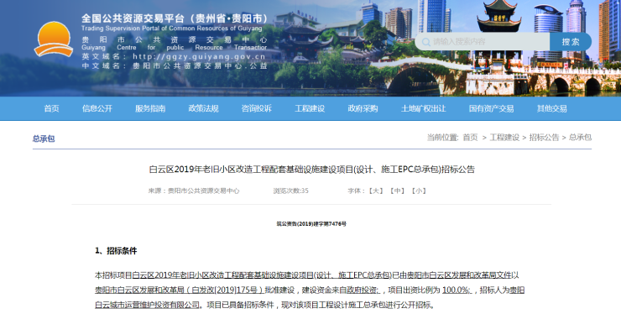Screen dimensions: 621x319
Task: Open the 工程建设 navigation item
Action: click(x=310, y=108)
